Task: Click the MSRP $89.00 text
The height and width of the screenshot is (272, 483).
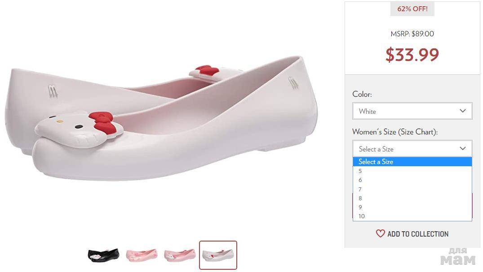Action: coord(412,34)
